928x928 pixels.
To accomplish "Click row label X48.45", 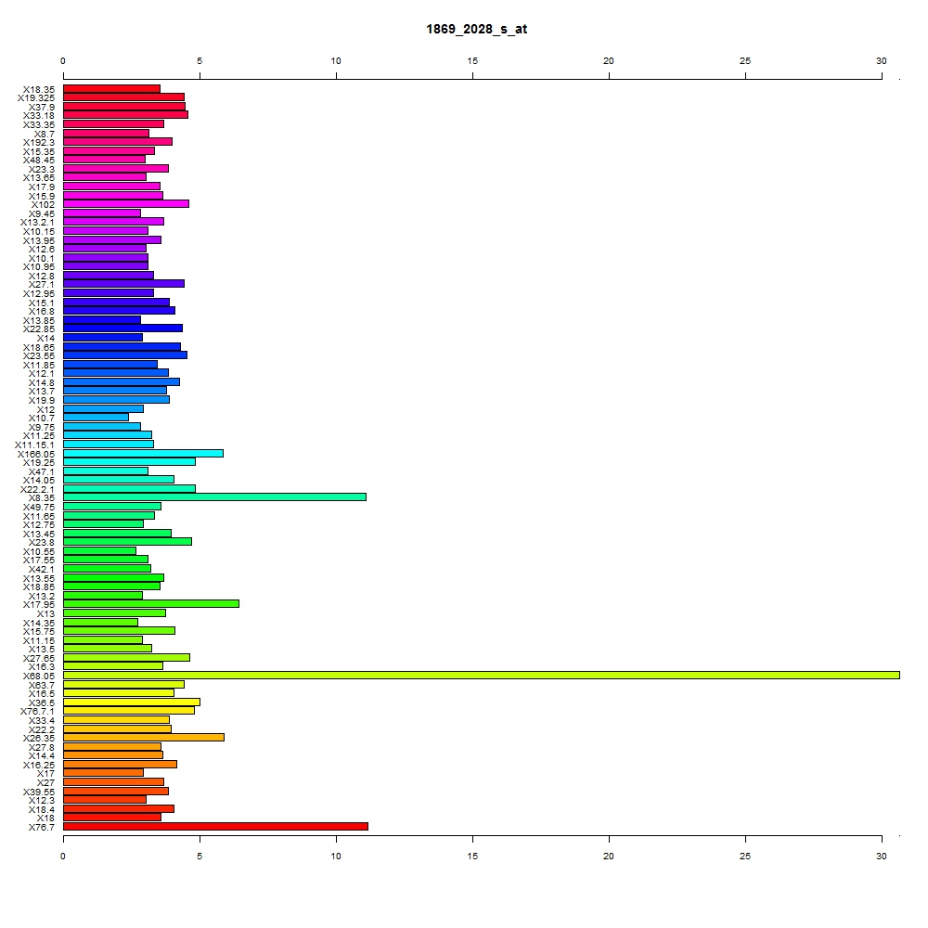I will click(38, 161).
